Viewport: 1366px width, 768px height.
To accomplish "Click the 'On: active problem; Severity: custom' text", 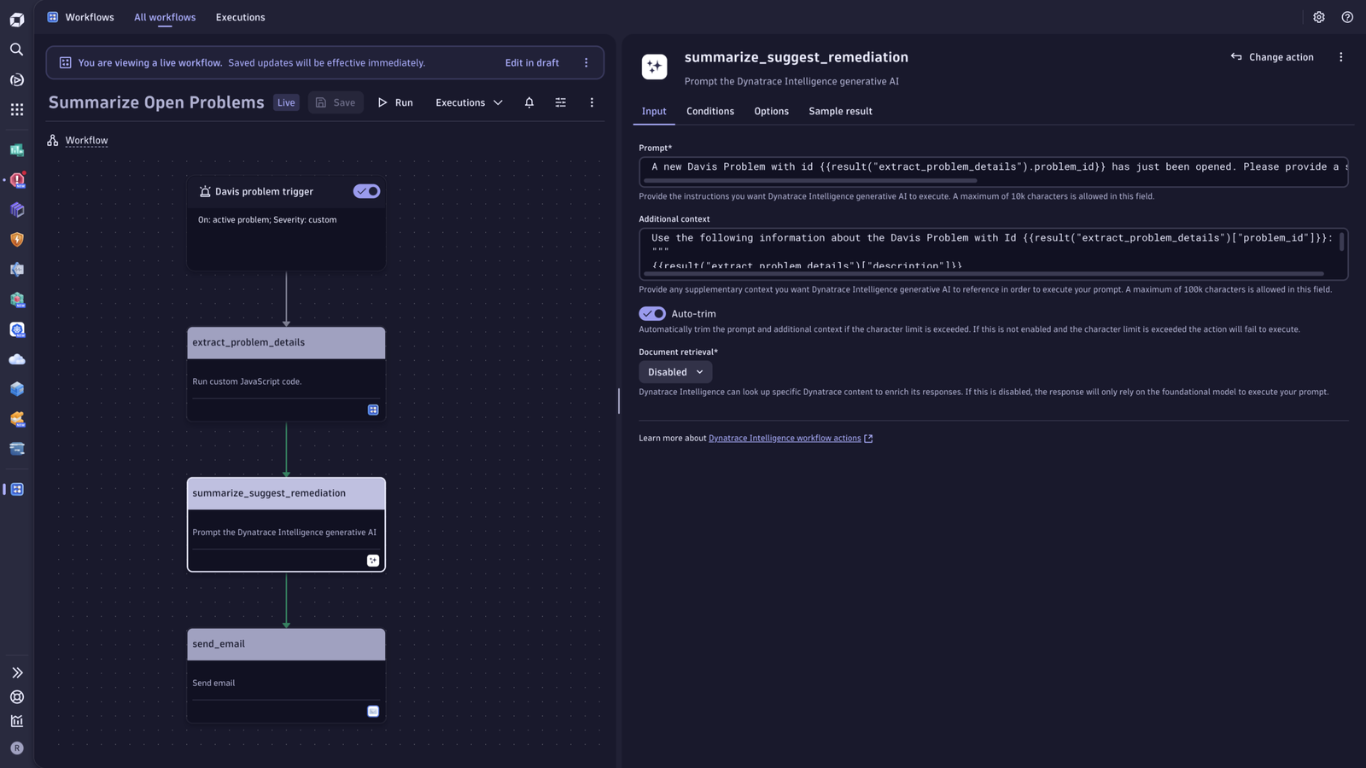I will 267,220.
